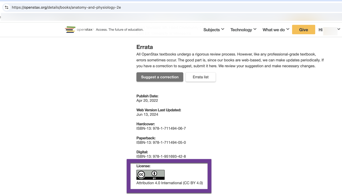Click the Suggest a correction button
The width and height of the screenshot is (342, 196).
[160, 77]
